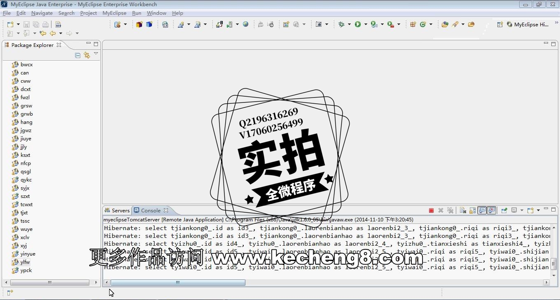Open the File menu
The width and height of the screenshot is (560, 300).
[7, 13]
